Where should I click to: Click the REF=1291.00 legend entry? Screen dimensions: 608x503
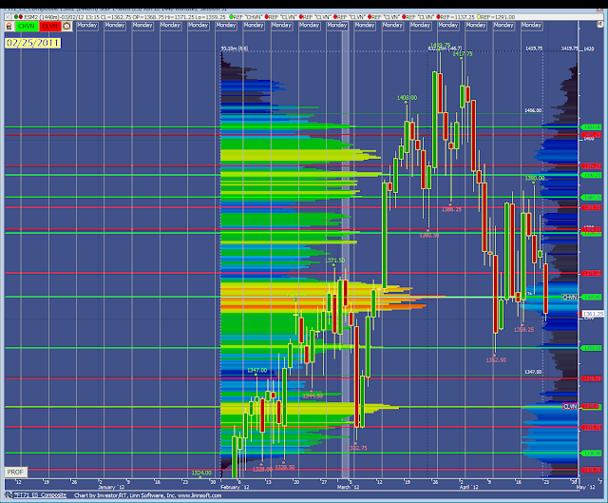496,17
